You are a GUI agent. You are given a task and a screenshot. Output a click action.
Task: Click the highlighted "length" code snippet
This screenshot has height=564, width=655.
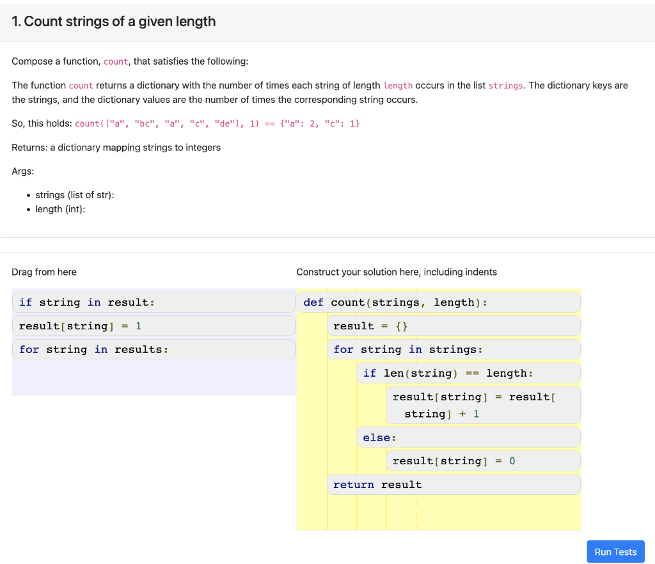click(x=397, y=85)
